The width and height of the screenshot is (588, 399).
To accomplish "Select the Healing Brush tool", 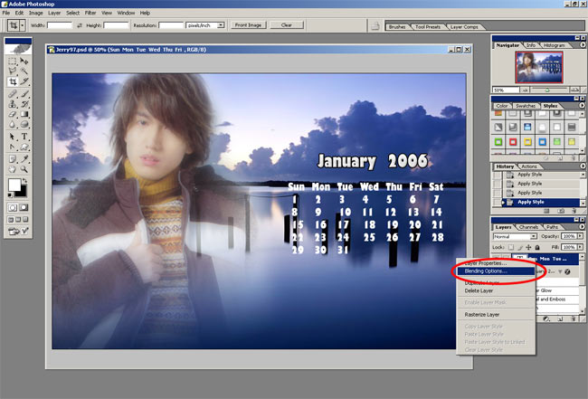I will (13, 94).
